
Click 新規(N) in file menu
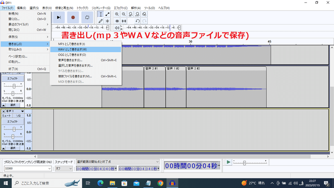tap(25, 13)
